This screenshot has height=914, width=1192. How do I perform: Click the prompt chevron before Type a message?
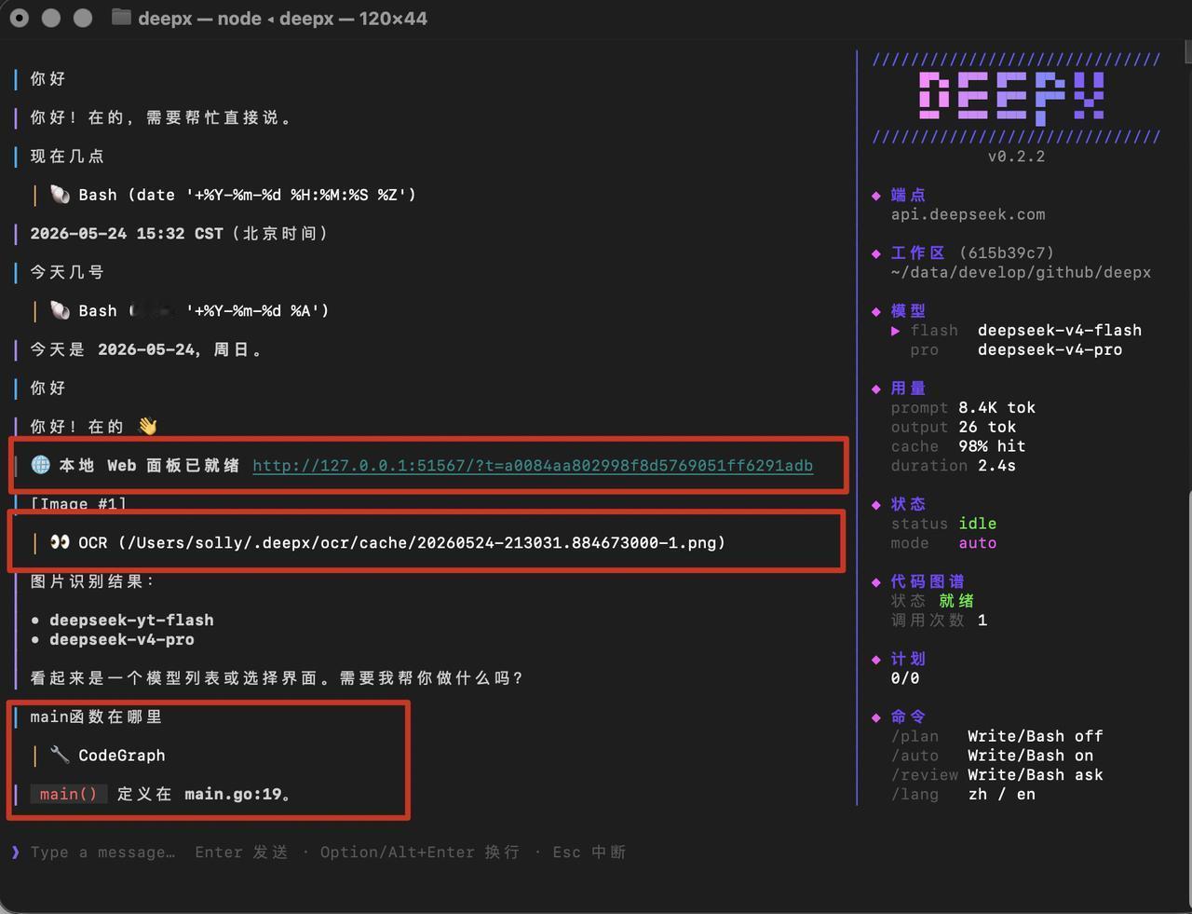[x=16, y=852]
